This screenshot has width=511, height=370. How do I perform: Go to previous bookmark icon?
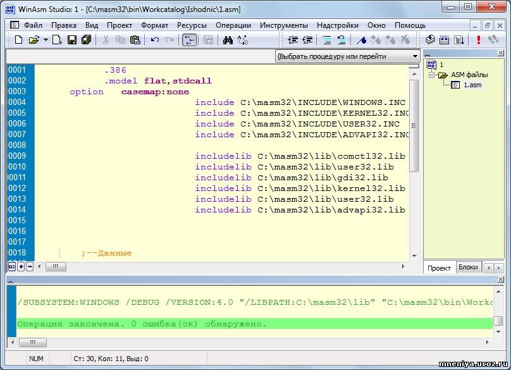click(x=390, y=40)
